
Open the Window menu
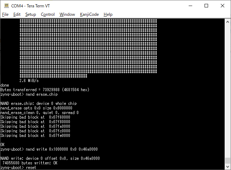coord(67,14)
